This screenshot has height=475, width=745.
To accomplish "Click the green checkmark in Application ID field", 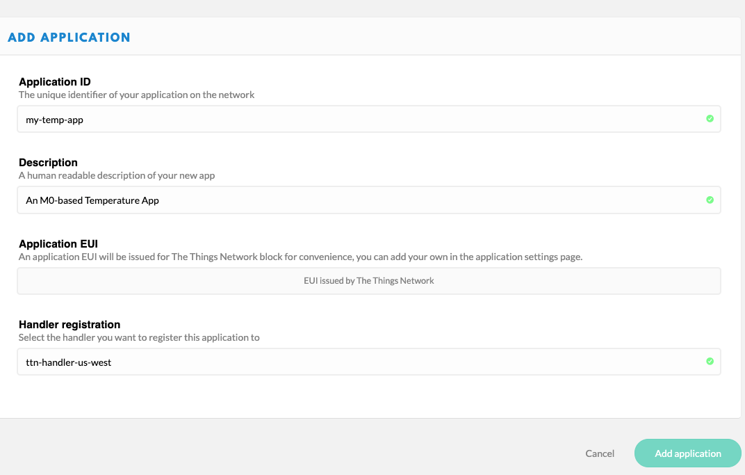I will [x=710, y=119].
